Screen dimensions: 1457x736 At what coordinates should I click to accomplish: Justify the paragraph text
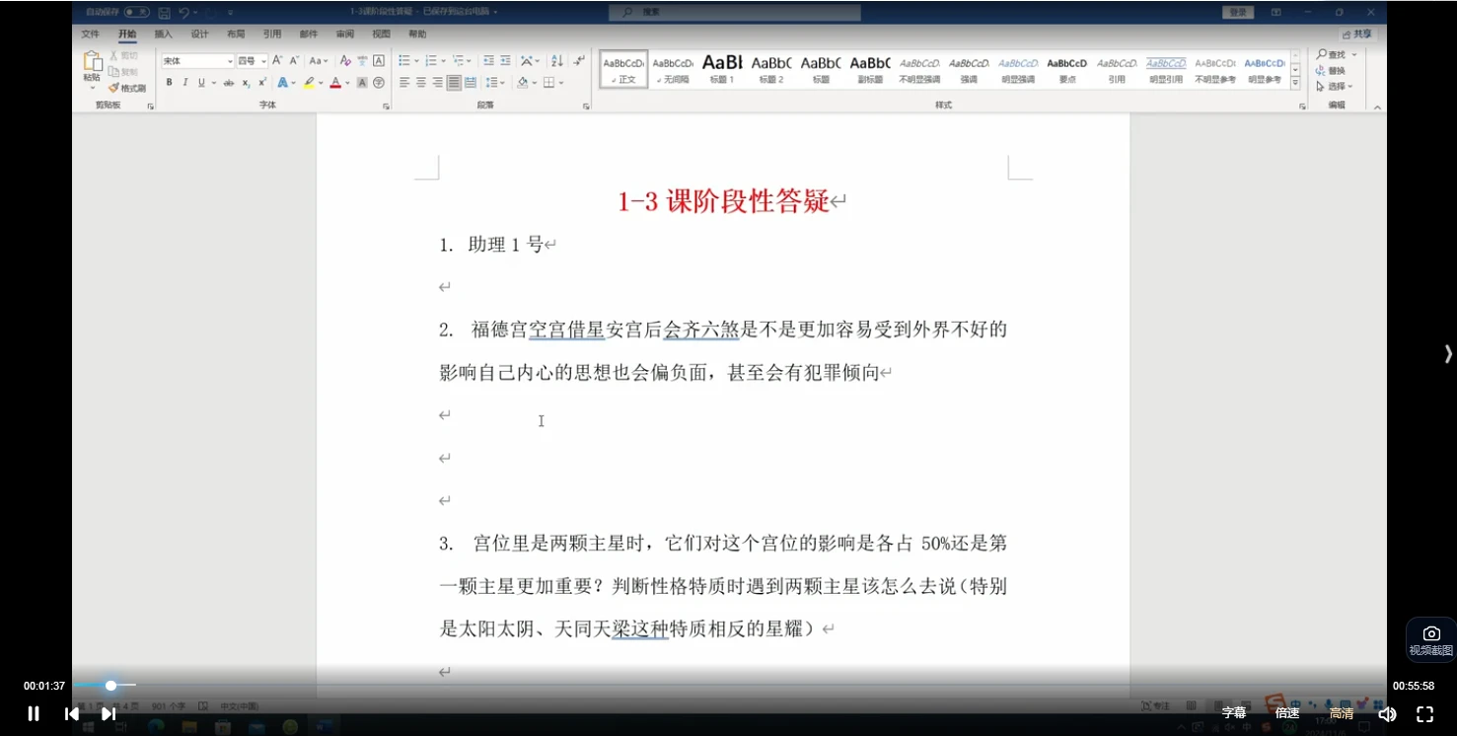[454, 83]
